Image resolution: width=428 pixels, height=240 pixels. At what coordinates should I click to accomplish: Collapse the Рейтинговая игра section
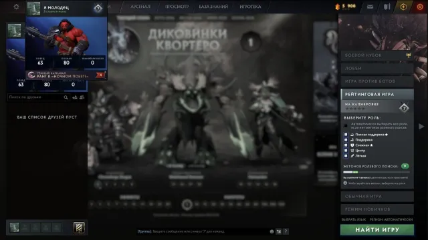377,94
